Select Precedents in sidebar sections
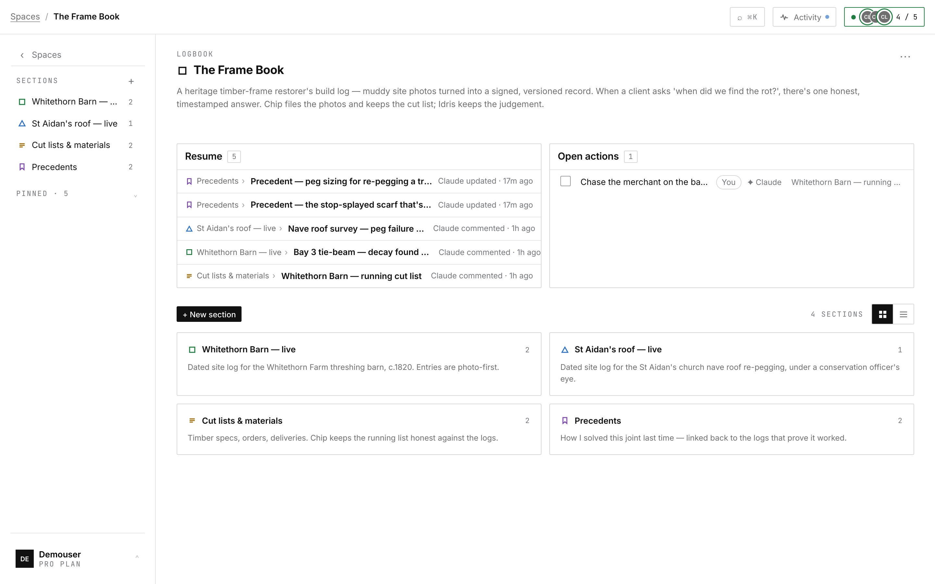 pyautogui.click(x=78, y=167)
